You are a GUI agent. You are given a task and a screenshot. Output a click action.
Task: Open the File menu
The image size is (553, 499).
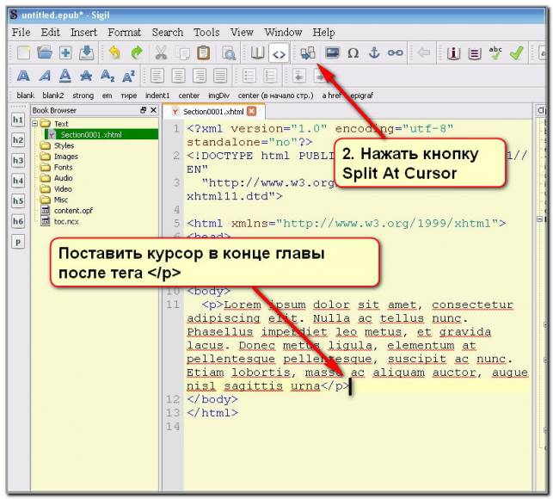point(21,33)
